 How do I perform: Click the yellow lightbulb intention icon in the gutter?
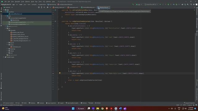click(60, 73)
